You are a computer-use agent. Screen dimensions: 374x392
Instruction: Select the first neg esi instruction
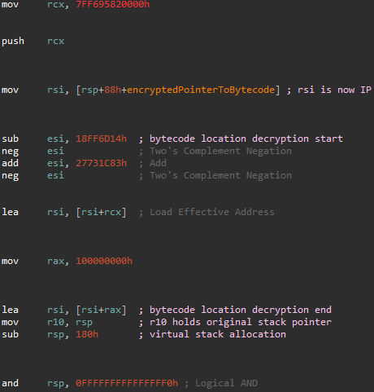[33, 151]
